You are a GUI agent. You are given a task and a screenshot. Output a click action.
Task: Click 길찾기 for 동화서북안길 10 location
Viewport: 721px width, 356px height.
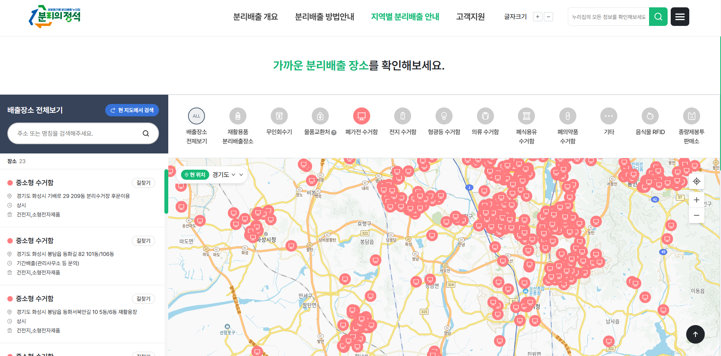pos(144,299)
